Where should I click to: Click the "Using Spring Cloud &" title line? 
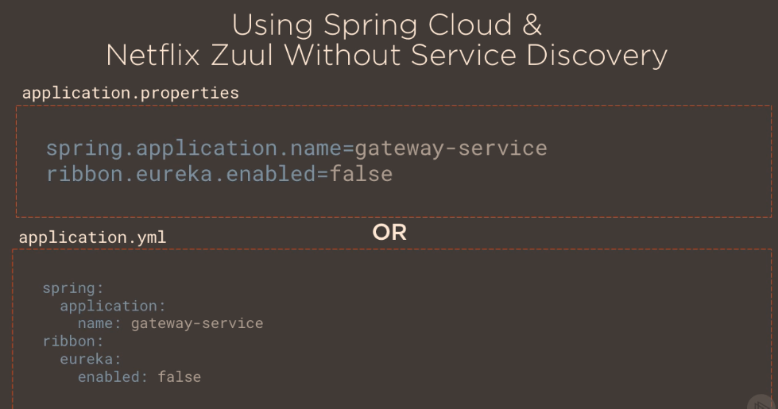click(x=387, y=25)
